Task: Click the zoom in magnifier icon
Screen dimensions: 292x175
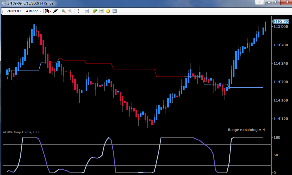Action: [x=64, y=11]
